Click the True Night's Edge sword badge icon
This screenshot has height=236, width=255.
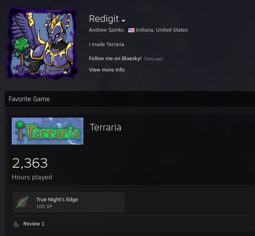click(23, 202)
